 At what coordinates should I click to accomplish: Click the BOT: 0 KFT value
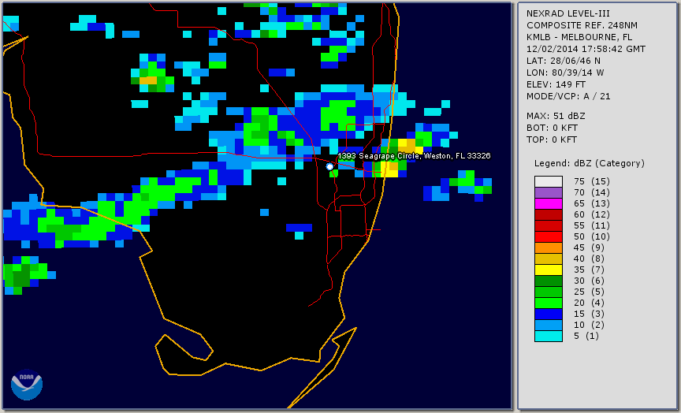[552, 128]
